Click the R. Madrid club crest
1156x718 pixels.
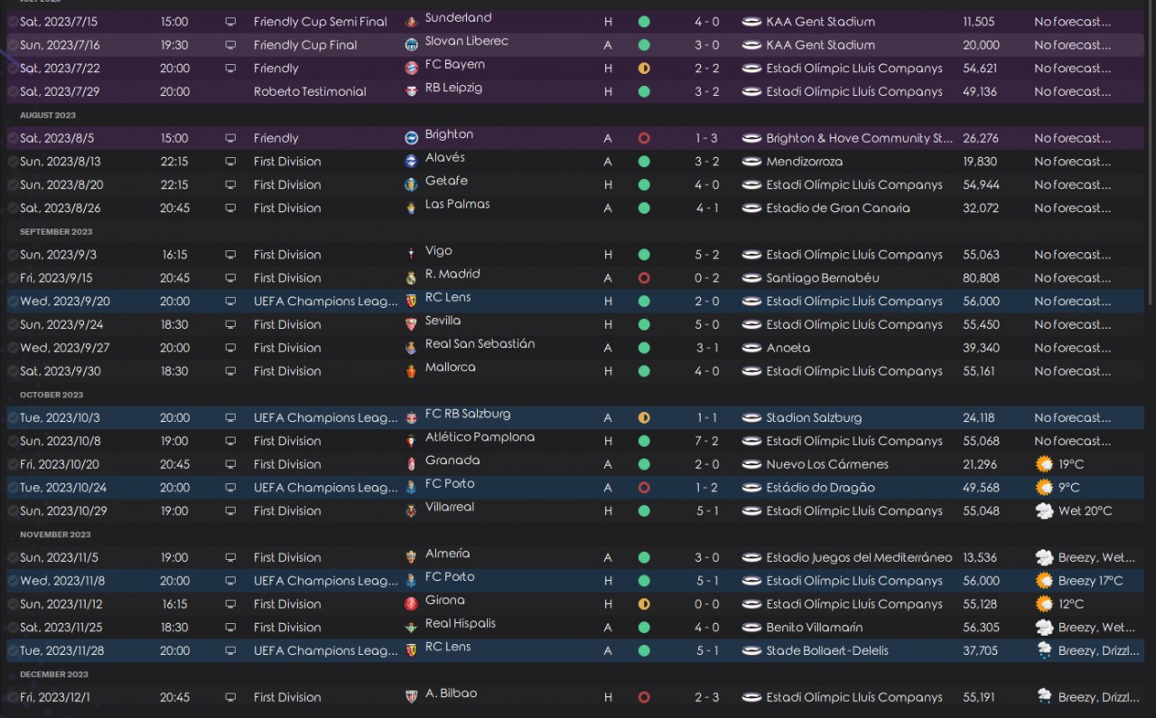click(x=412, y=277)
